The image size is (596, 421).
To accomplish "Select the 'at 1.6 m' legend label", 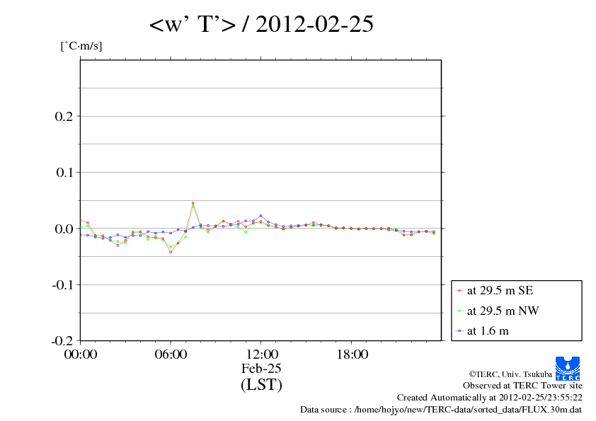I will (488, 330).
